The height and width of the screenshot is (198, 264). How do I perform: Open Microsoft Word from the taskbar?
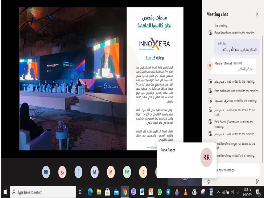point(142,192)
